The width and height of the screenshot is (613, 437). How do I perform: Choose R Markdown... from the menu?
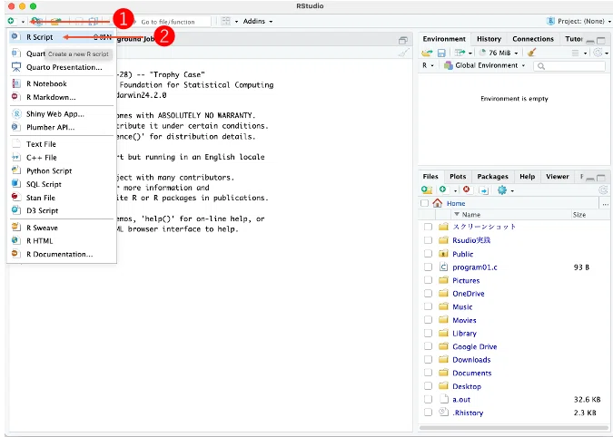click(62, 97)
